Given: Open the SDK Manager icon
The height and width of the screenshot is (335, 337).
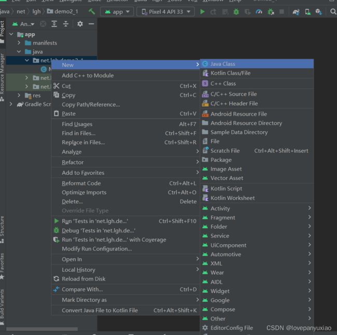Looking at the screenshot, I should 318,12.
